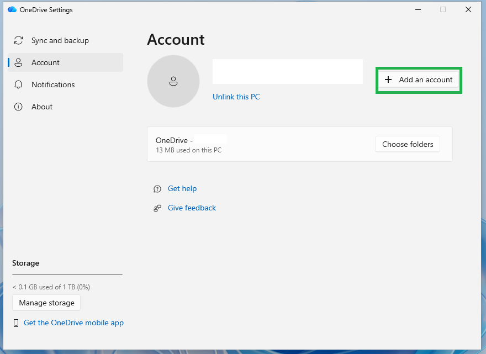Click the bell icon for Notifications
The height and width of the screenshot is (354, 486).
18,84
